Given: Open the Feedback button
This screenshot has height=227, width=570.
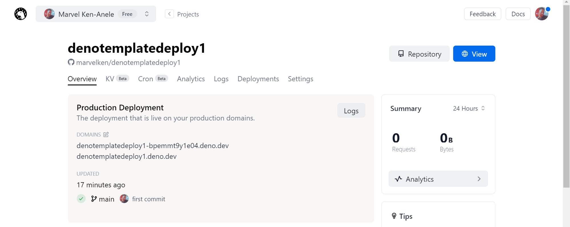Looking at the screenshot, I should (x=483, y=14).
